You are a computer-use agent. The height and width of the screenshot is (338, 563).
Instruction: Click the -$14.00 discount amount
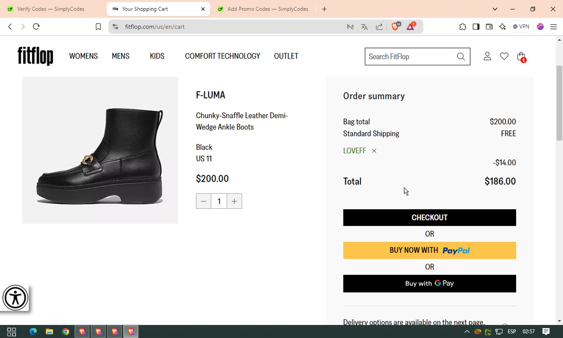(x=504, y=163)
